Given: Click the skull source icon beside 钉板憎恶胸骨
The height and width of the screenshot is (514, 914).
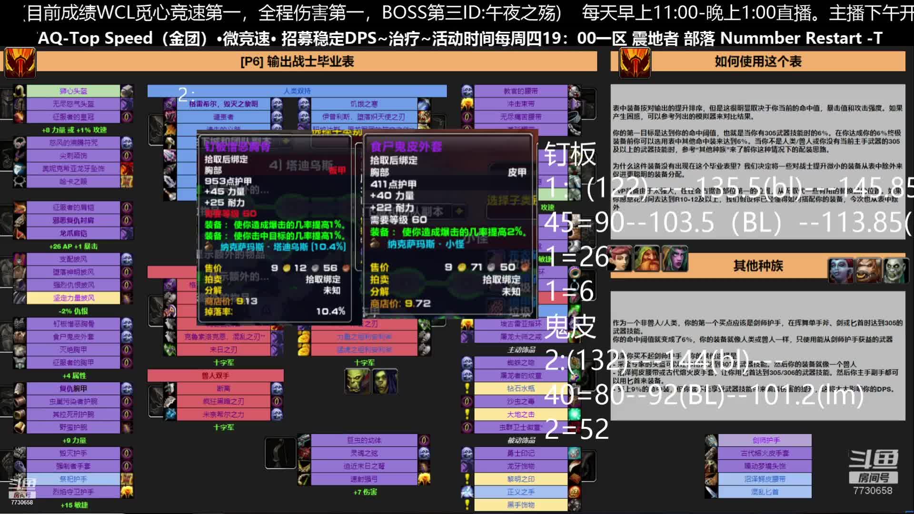Looking at the screenshot, I should pyautogui.click(x=127, y=324).
